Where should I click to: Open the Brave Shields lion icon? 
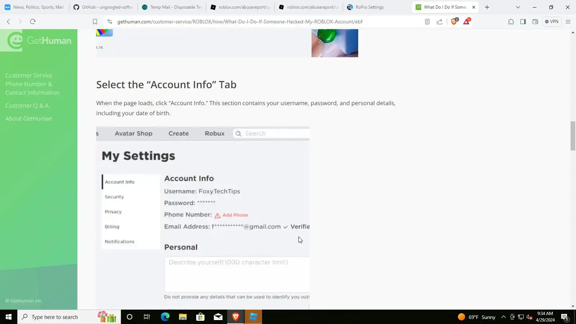(x=454, y=21)
